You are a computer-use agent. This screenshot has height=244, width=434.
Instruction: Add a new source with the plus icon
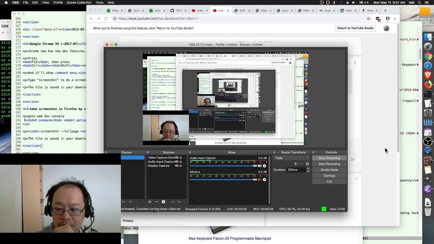point(150,202)
